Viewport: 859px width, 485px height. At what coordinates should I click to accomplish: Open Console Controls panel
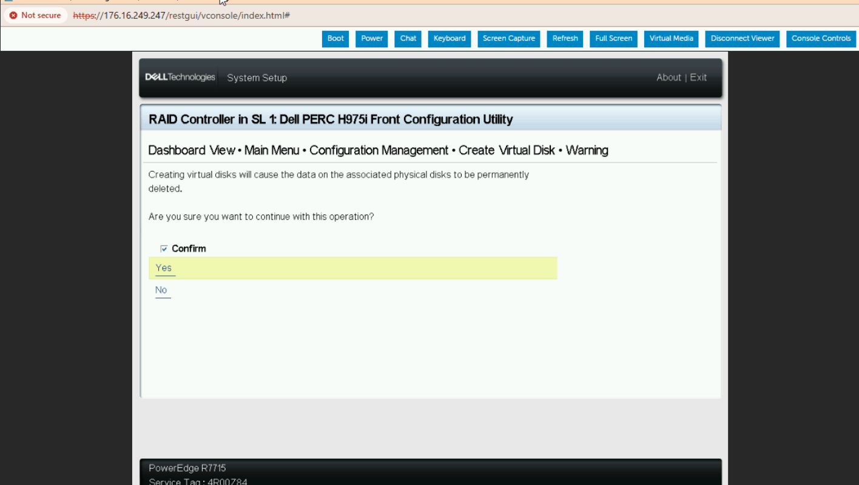(x=821, y=38)
